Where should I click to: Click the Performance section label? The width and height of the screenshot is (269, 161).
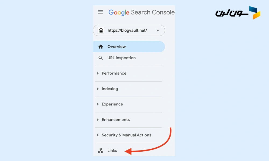coord(114,73)
